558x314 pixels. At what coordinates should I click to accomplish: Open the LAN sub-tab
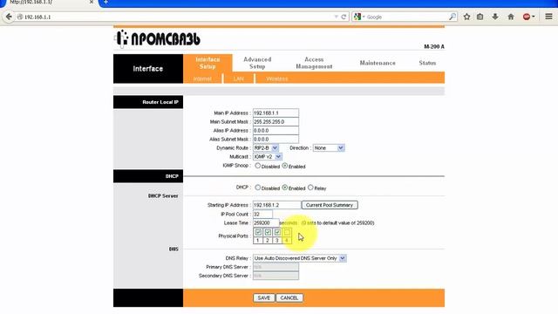tap(238, 78)
